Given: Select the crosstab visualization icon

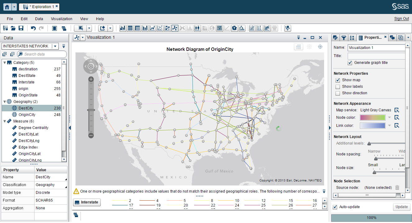Looking at the screenshot, I should click(x=138, y=28).
